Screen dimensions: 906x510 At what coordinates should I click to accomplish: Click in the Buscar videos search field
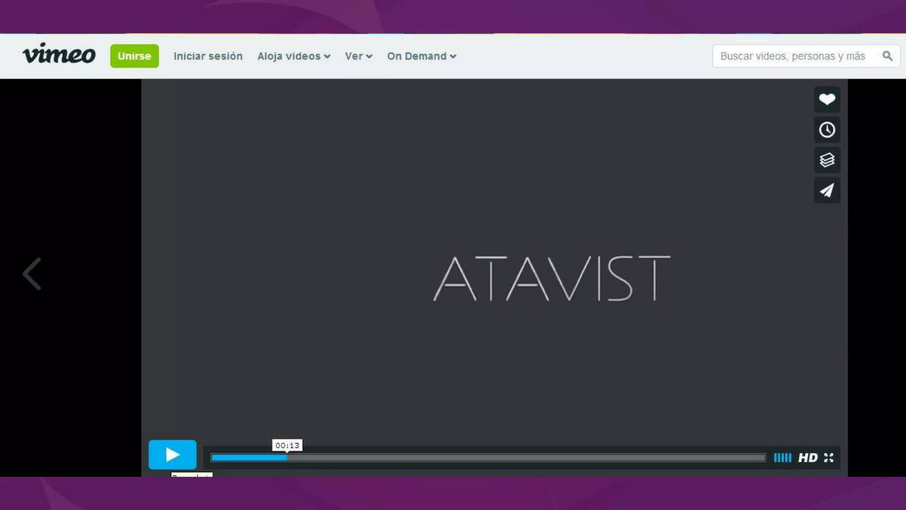[792, 56]
